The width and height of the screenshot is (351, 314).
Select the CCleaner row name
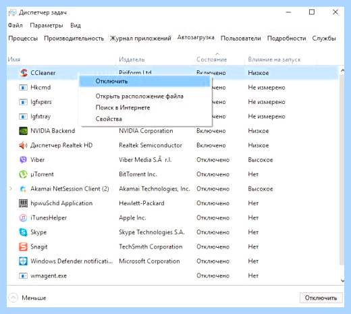43,73
